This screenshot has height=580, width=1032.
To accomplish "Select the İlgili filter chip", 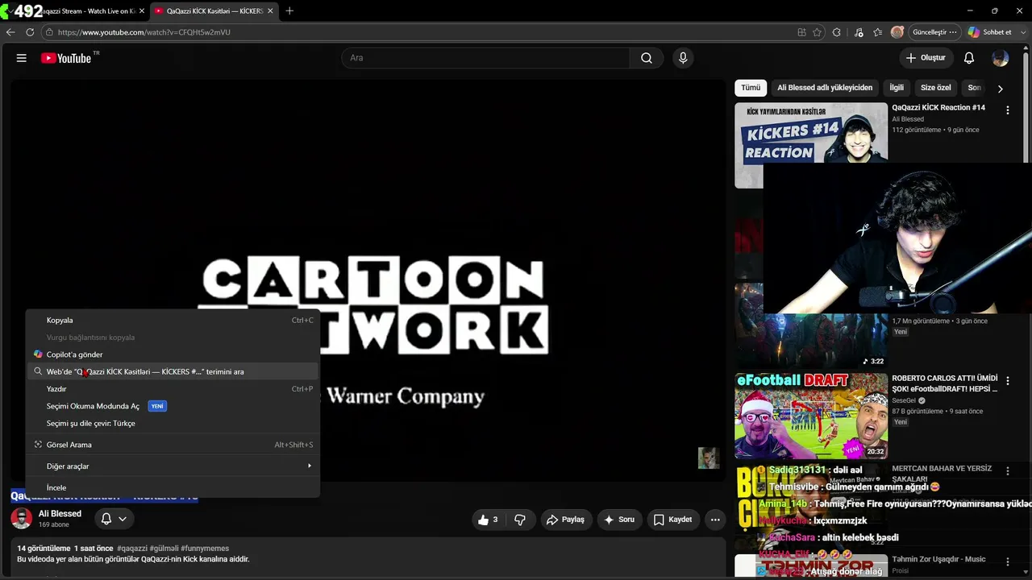I will pyautogui.click(x=897, y=88).
